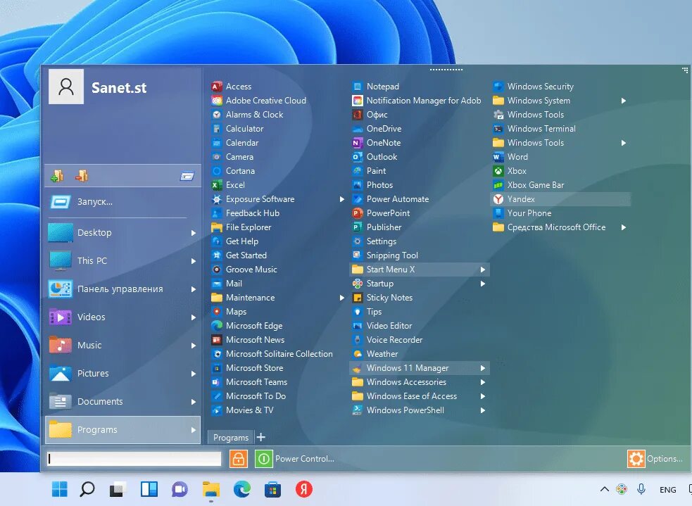The height and width of the screenshot is (506, 692).
Task: Click the Microsoft Edge icon in list
Action: tap(216, 326)
